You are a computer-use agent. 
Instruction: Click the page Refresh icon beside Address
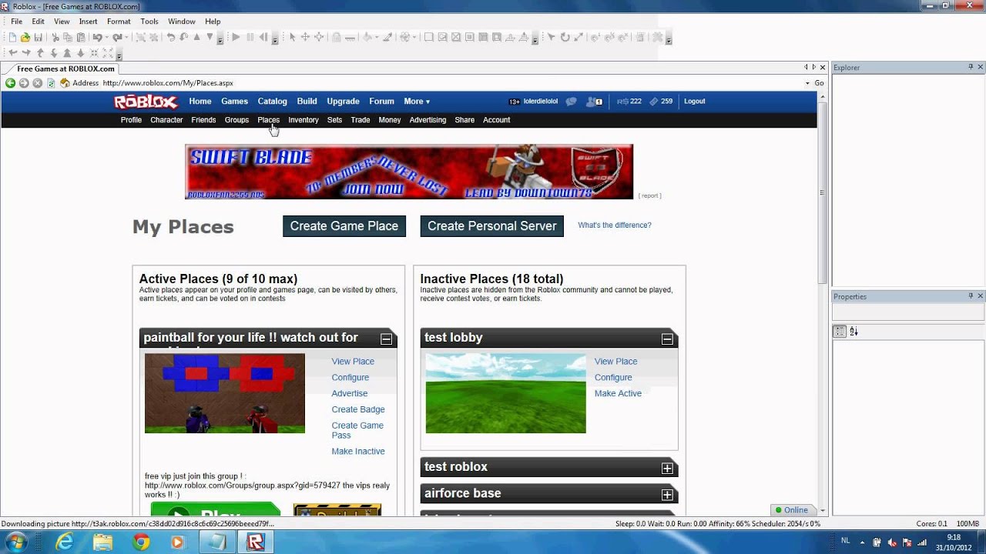point(51,83)
